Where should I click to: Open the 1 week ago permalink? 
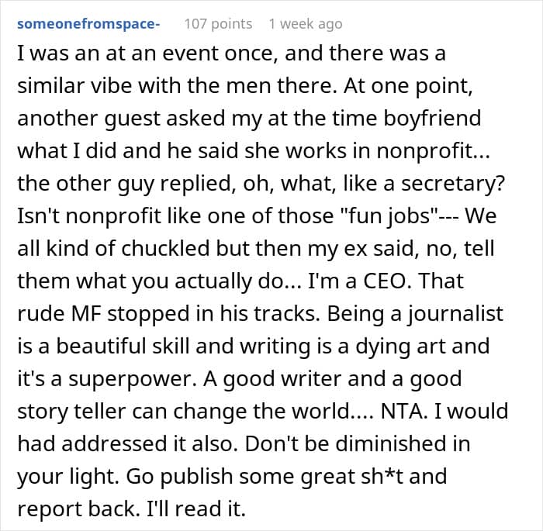click(306, 24)
